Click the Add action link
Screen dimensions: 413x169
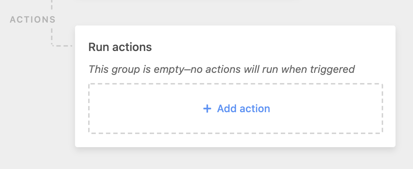tap(243, 109)
